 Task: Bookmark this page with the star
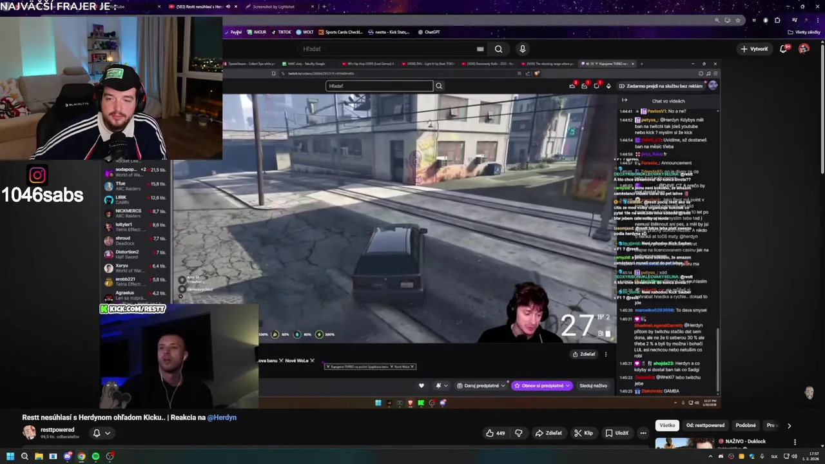point(738,20)
